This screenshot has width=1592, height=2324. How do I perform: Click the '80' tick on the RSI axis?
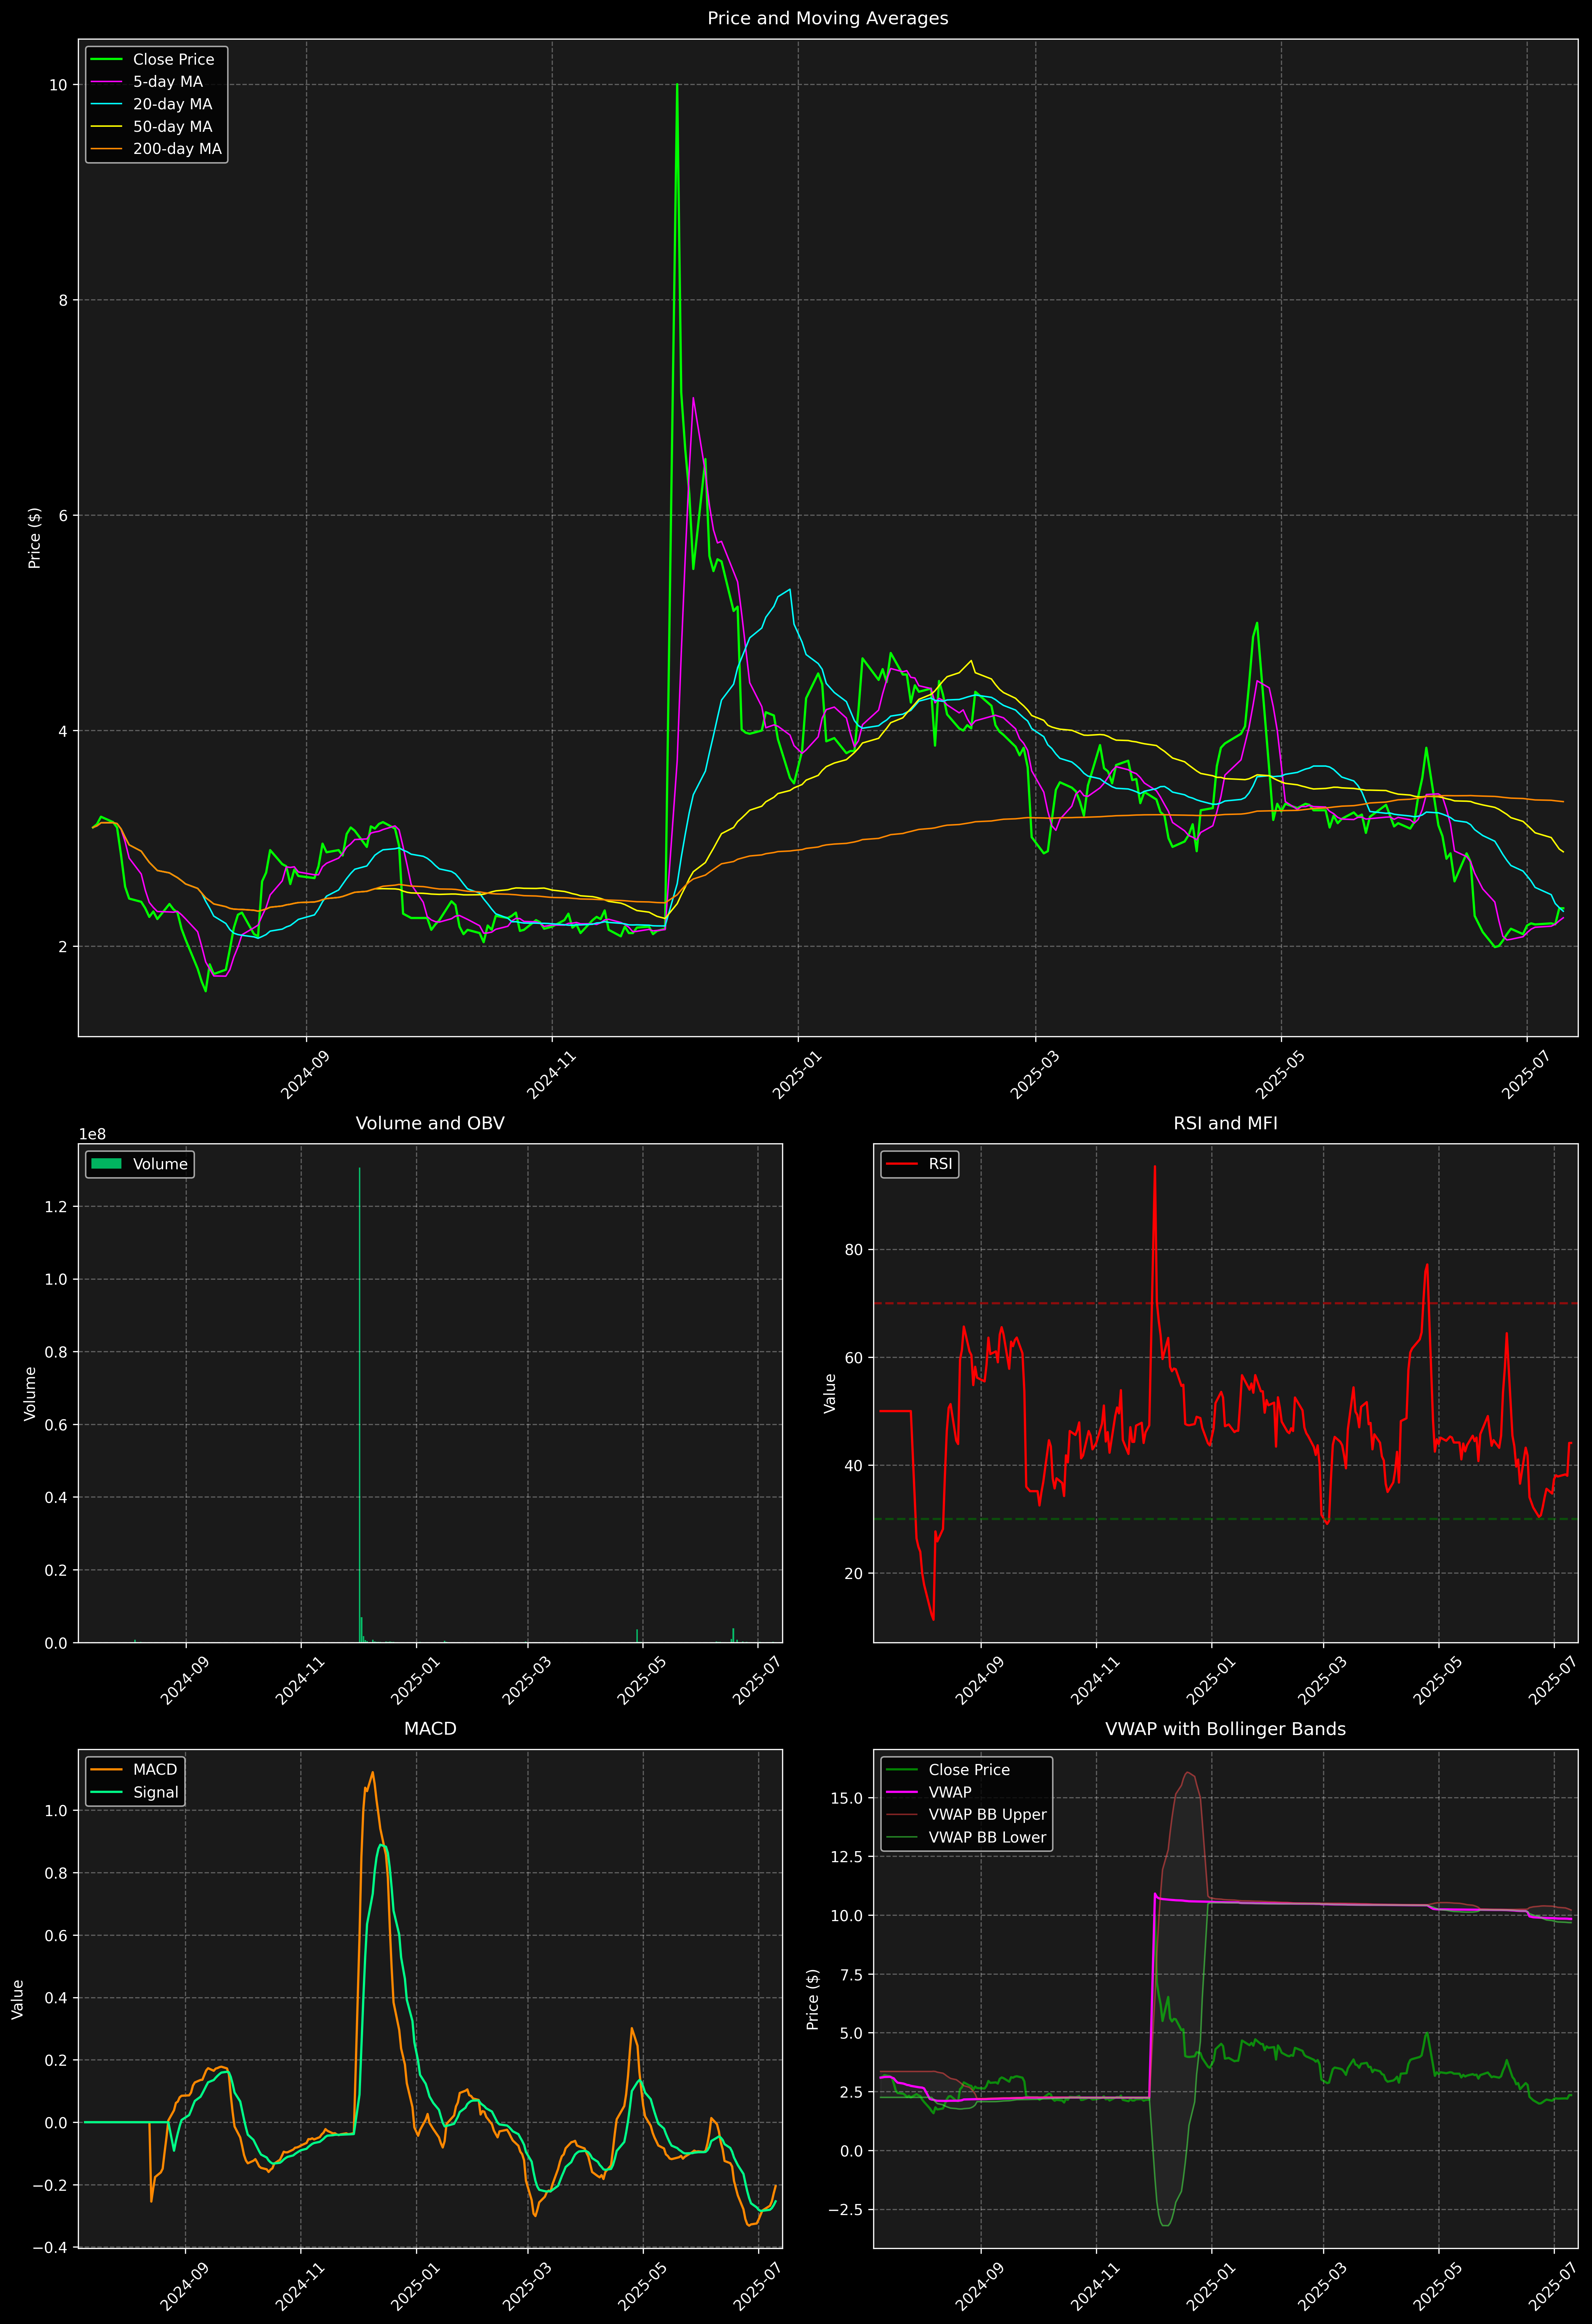point(853,1250)
